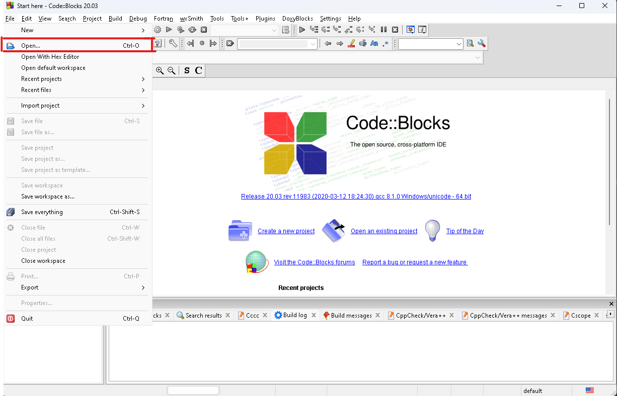Switch to the Build messages tab
This screenshot has width=617, height=396.
coord(351,316)
